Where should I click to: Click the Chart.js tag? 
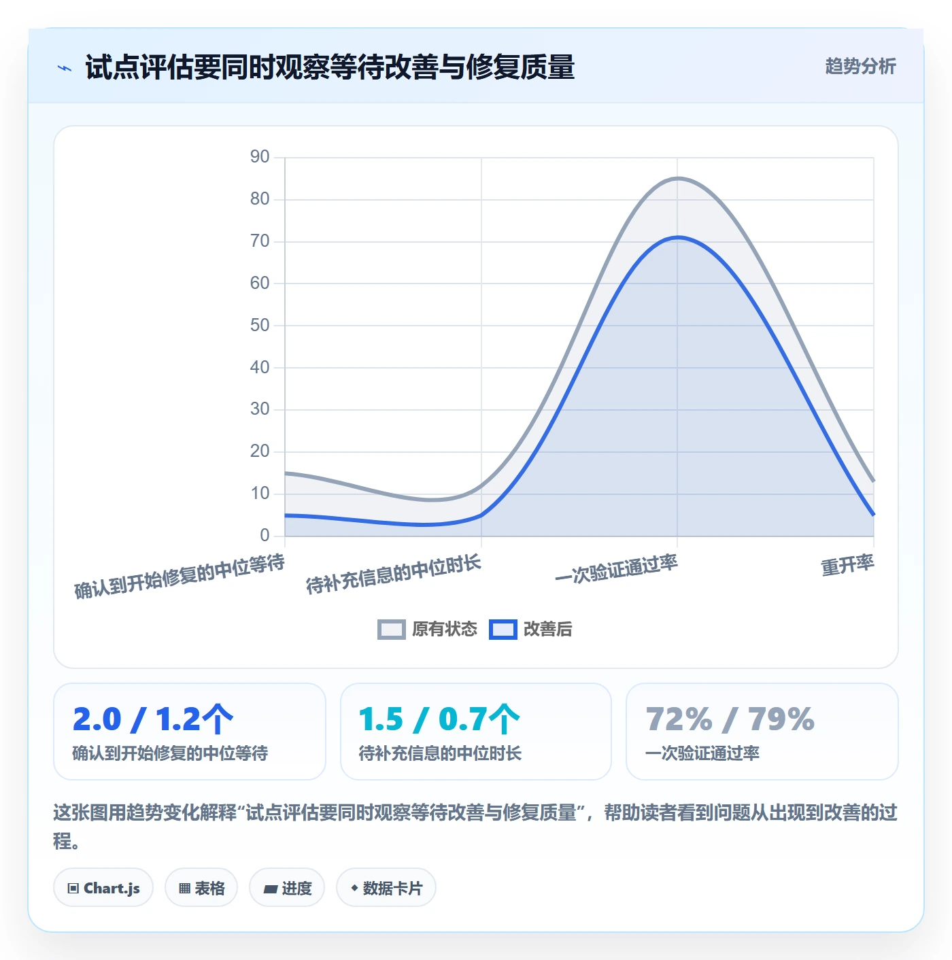pyautogui.click(x=103, y=887)
